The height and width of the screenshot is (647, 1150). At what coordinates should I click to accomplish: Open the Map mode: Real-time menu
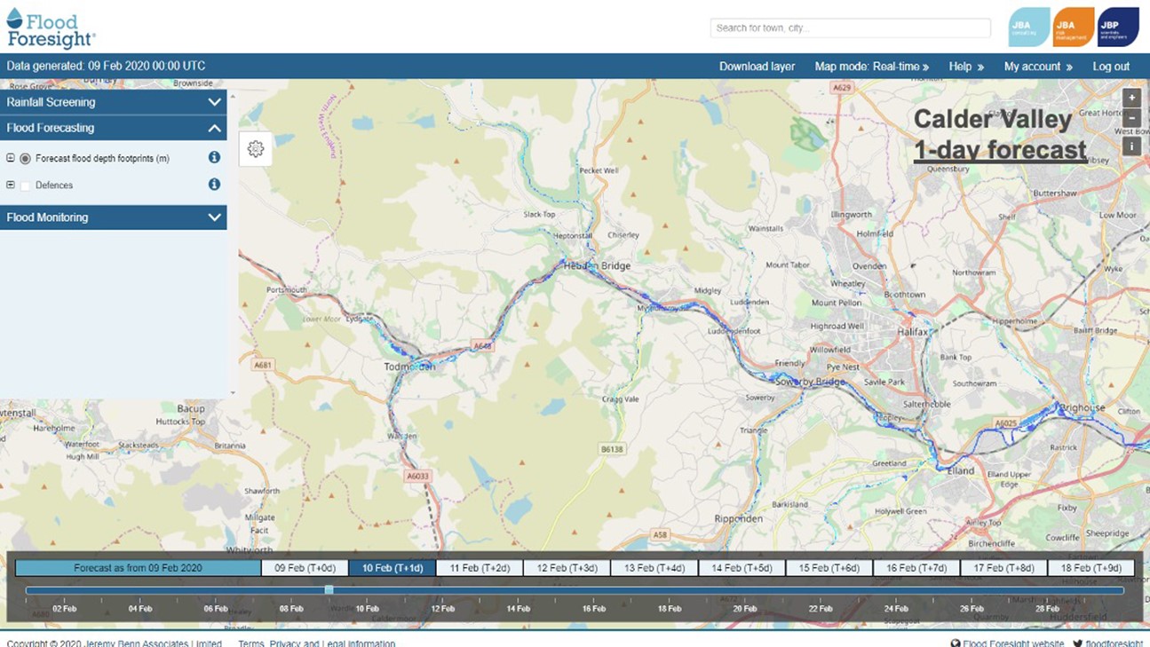[x=871, y=67]
